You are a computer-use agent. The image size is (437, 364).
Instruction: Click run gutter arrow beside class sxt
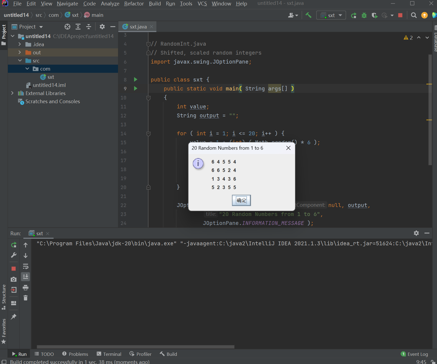click(x=135, y=80)
